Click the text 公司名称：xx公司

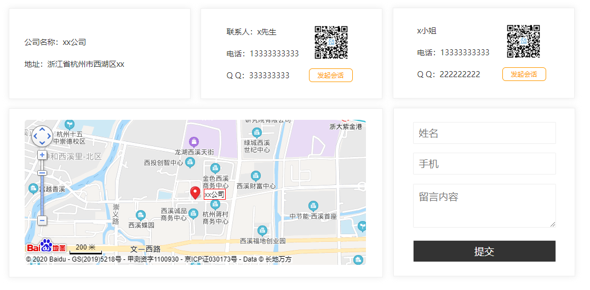click(55, 42)
